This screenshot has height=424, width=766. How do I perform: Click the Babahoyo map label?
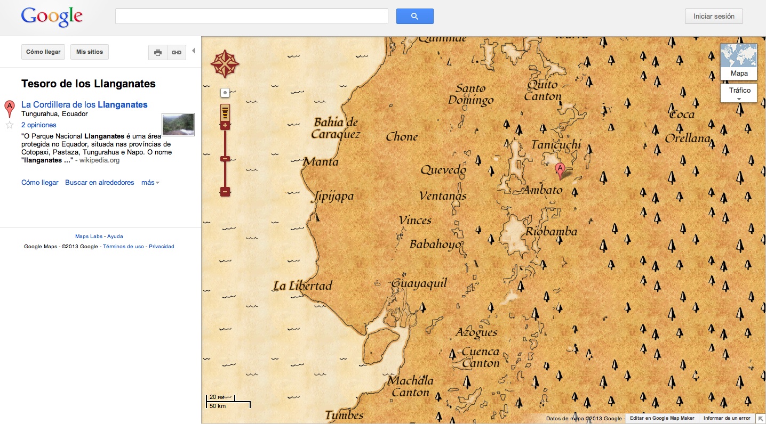(435, 245)
